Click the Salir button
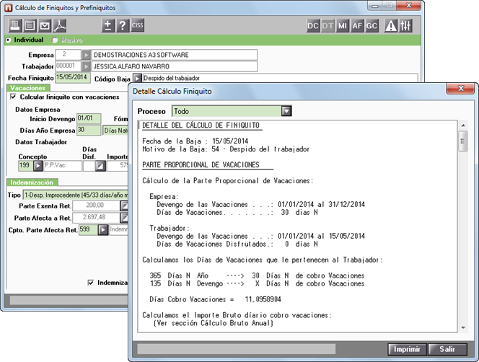Viewport: 479px width, 362px height. (x=447, y=349)
